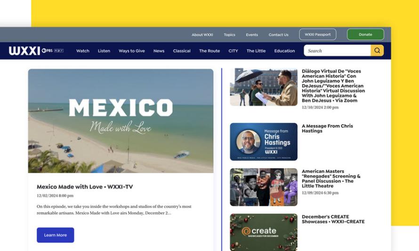This screenshot has height=251, width=419.
Task: Open Mexico Made with Love • WXXI-TV title
Action: click(85, 187)
